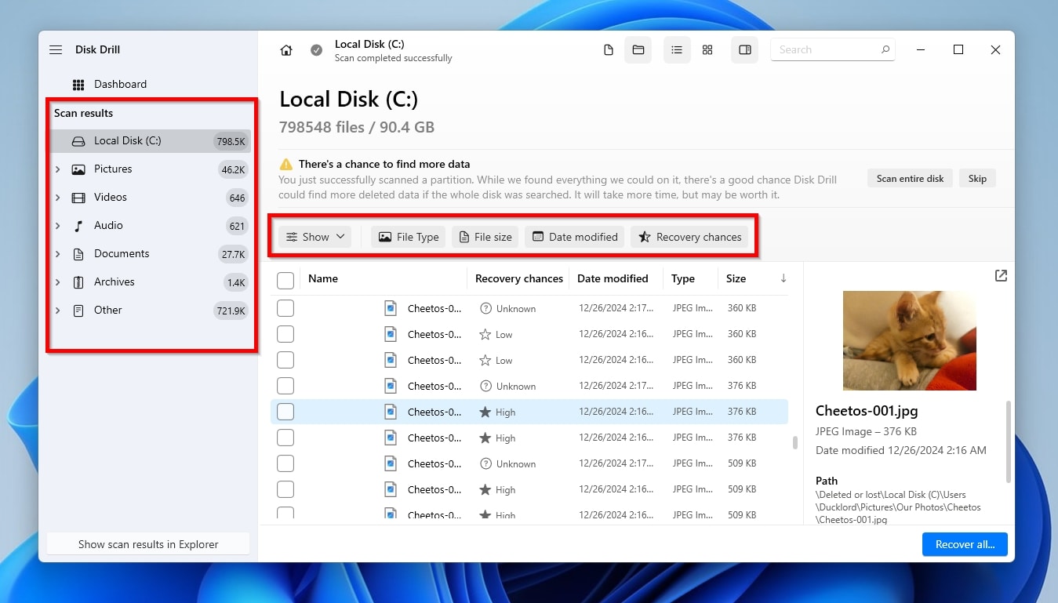This screenshot has width=1058, height=603.
Task: Select Local Disk (C:) in scan results
Action: [127, 141]
